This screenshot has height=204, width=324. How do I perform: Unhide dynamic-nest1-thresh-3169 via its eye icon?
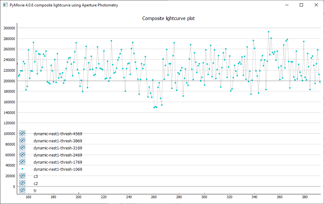22,148
